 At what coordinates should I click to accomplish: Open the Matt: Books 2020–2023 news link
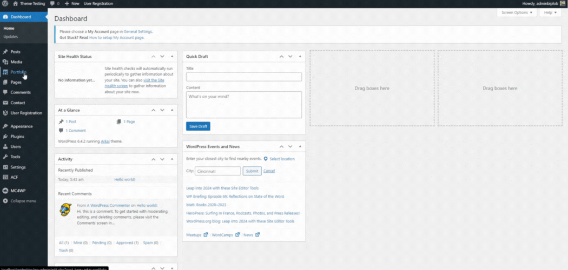207,205
